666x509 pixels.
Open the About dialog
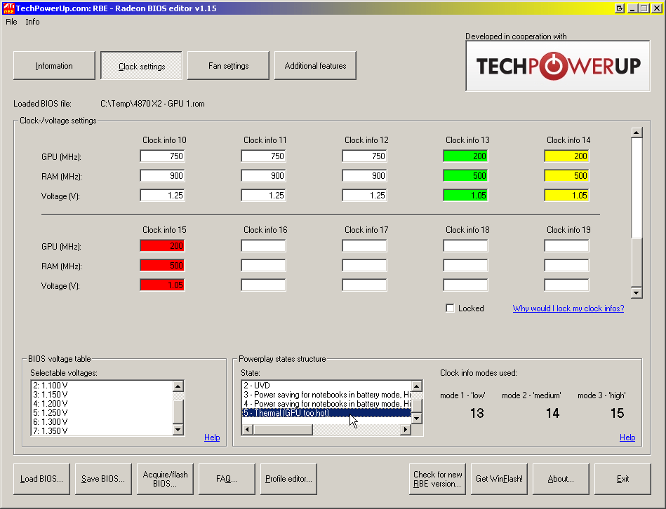coord(561,478)
